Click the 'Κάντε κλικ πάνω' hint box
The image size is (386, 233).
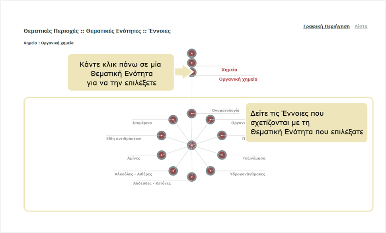click(121, 72)
